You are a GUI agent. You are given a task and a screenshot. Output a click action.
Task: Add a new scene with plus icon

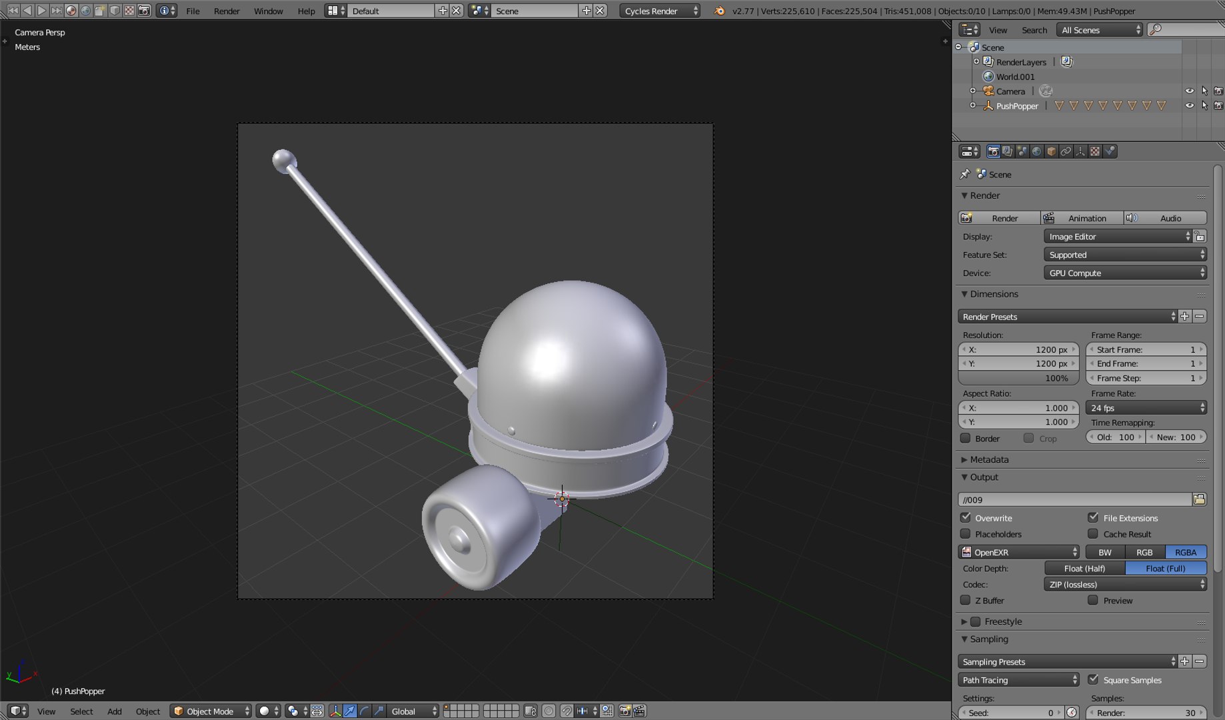pyautogui.click(x=587, y=11)
